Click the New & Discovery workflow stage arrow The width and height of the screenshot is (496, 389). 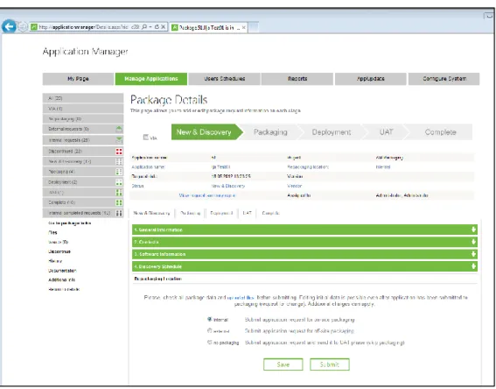point(206,132)
